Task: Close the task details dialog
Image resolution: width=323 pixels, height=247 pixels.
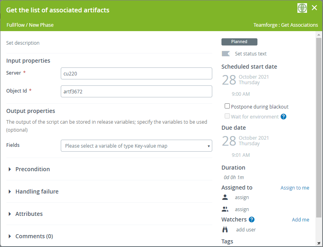Action: click(x=315, y=8)
